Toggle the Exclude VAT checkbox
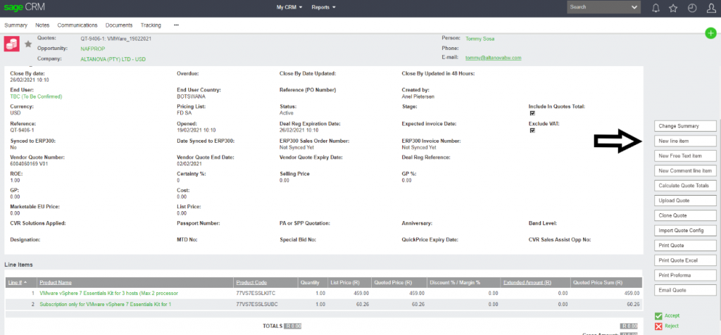Image resolution: width=721 pixels, height=335 pixels. [x=532, y=130]
